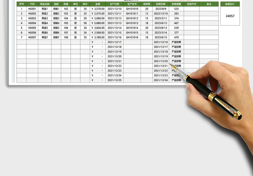Screen dimensions: 253x176
Task: Select the reminder cell showing 529
Action: pos(176,28)
